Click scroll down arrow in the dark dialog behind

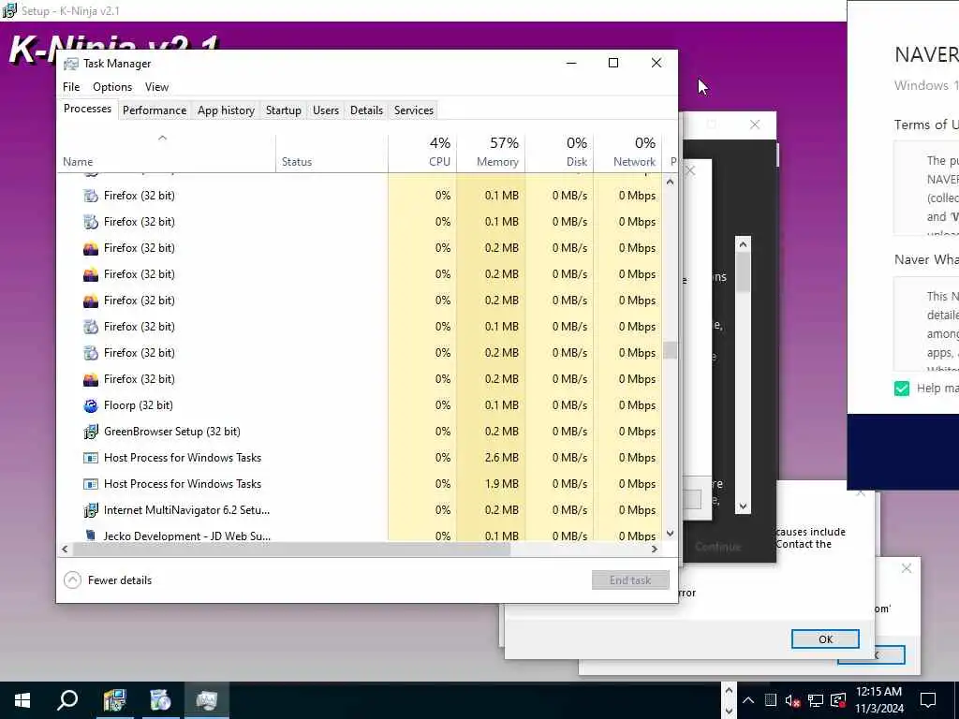click(743, 506)
